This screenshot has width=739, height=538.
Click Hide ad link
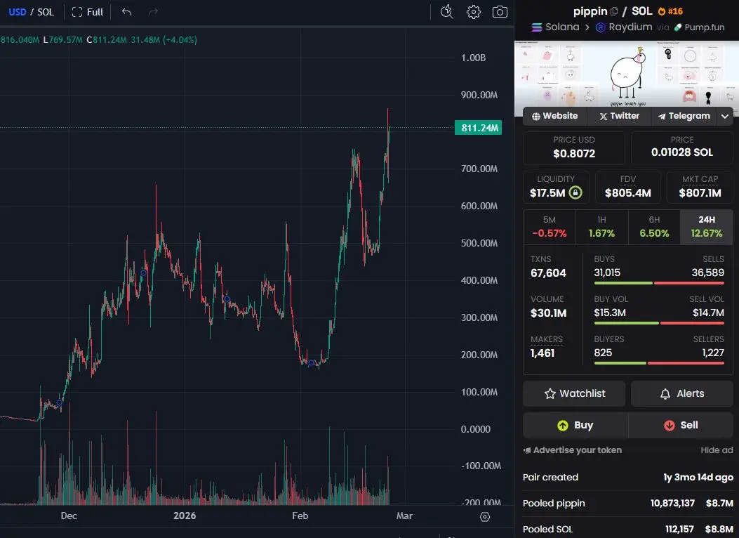click(717, 450)
